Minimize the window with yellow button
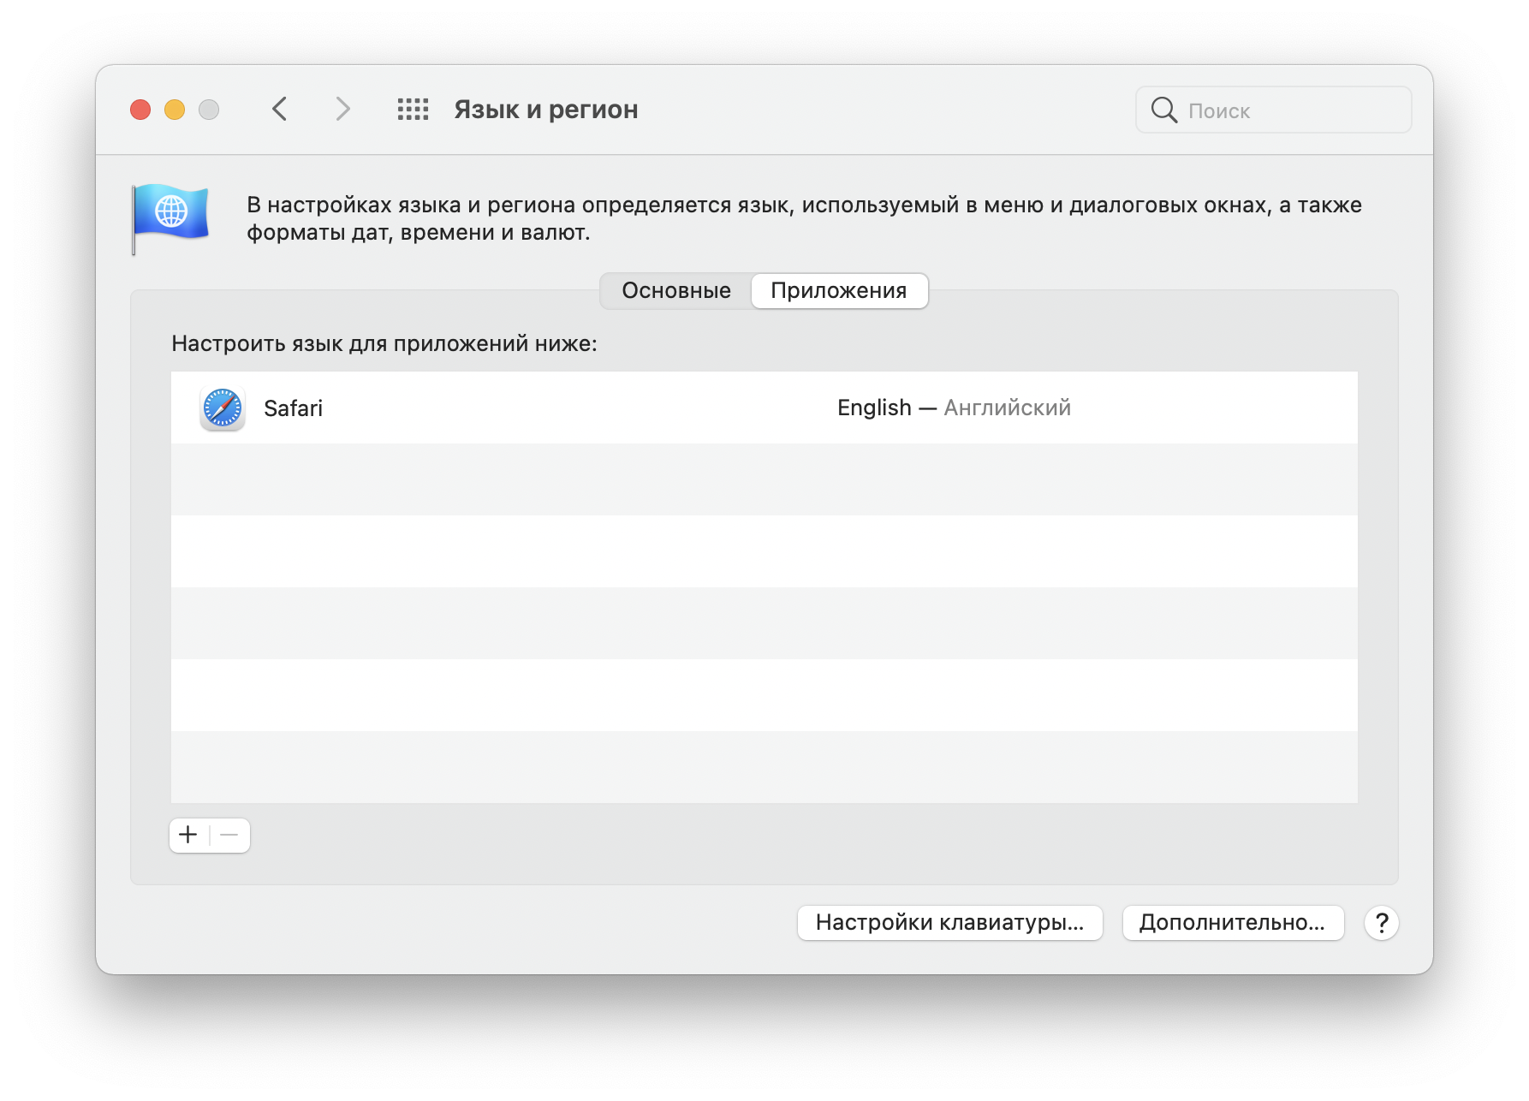The image size is (1529, 1101). [175, 110]
